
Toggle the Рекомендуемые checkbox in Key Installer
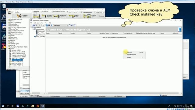pyautogui.click(x=82, y=12)
